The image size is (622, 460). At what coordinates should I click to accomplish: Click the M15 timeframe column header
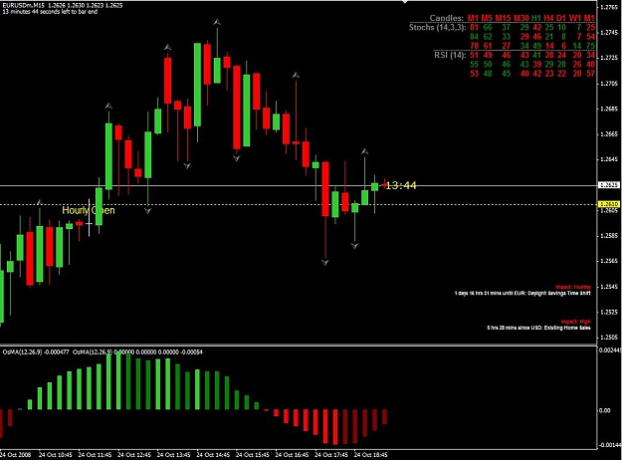pyautogui.click(x=503, y=18)
